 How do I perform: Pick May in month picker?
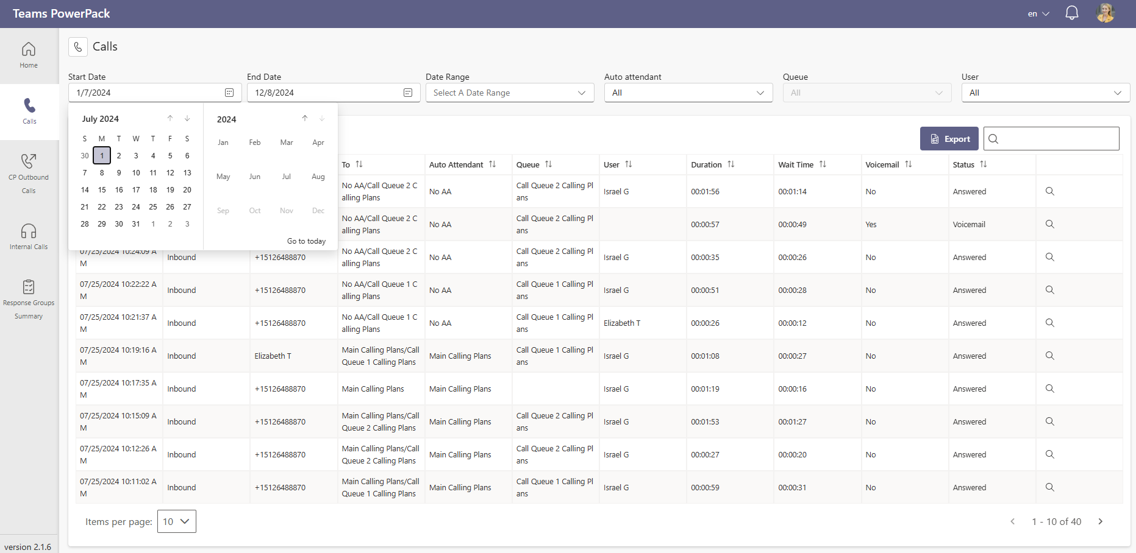223,177
